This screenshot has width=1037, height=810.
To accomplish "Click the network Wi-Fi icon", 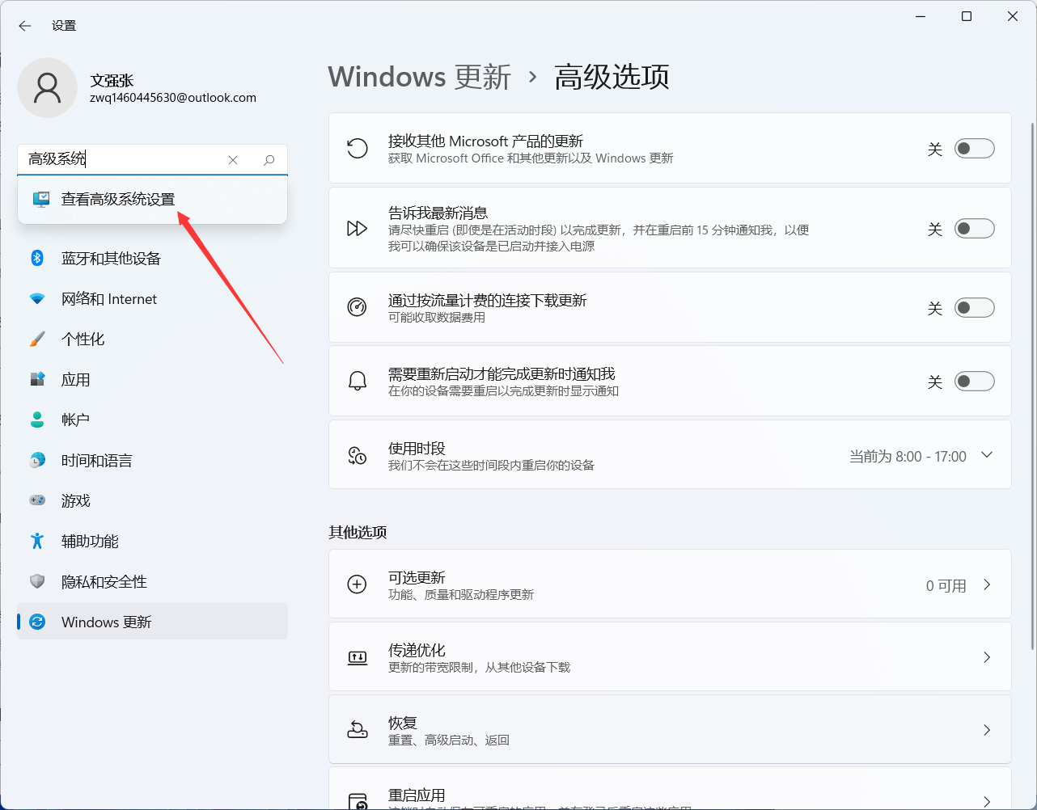I will tap(37, 298).
